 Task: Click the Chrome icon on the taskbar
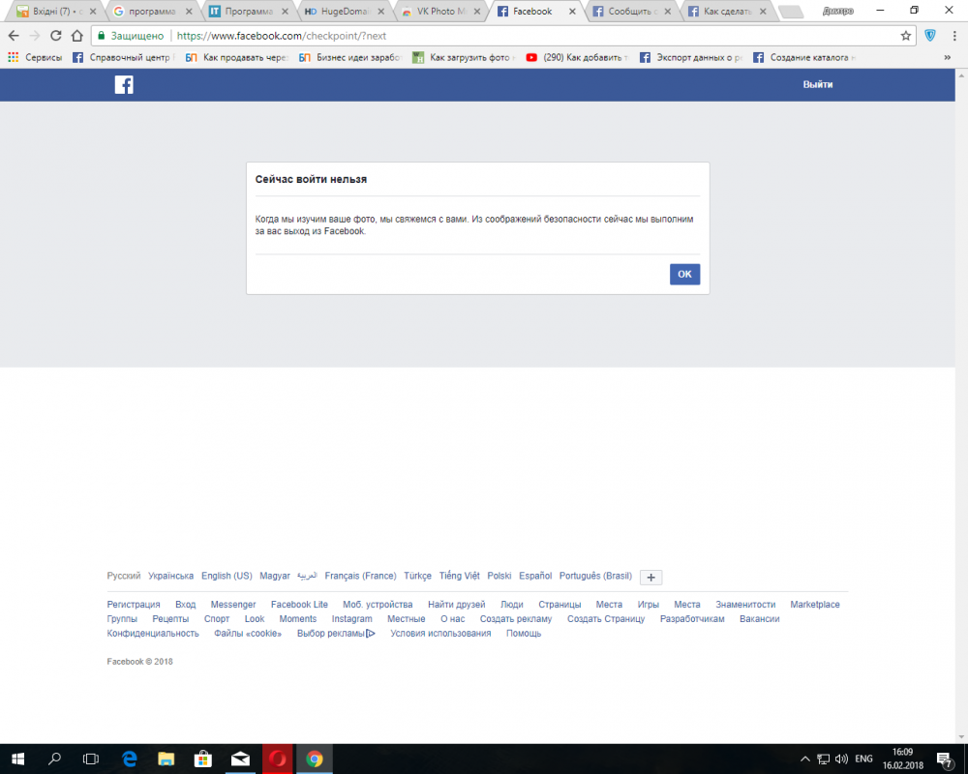coord(315,759)
